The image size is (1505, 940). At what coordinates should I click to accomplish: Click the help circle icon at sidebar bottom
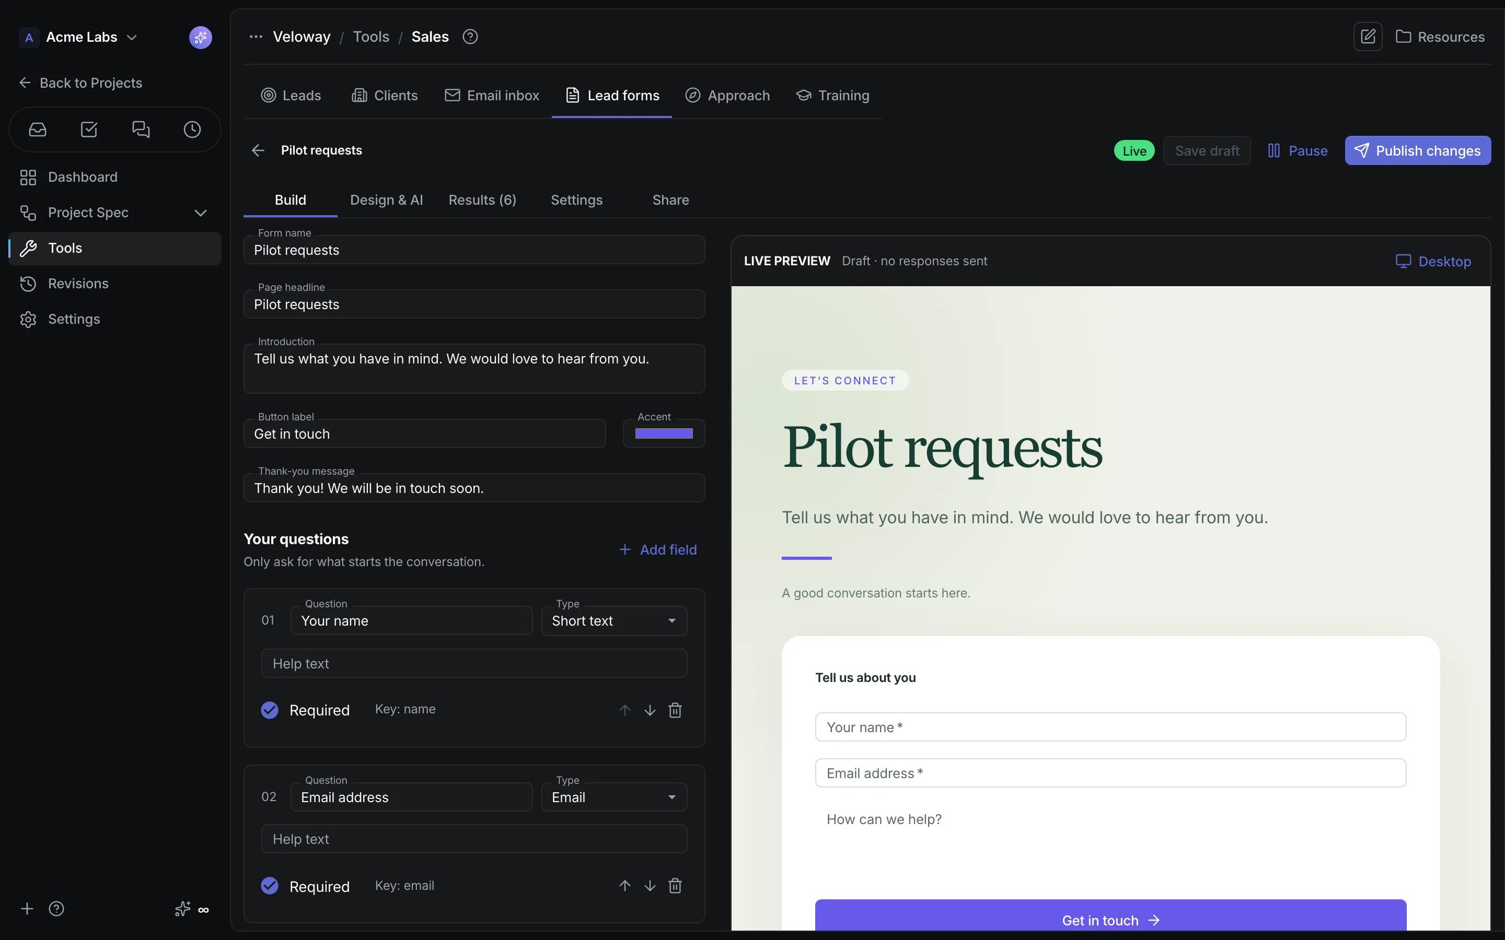pyautogui.click(x=56, y=909)
